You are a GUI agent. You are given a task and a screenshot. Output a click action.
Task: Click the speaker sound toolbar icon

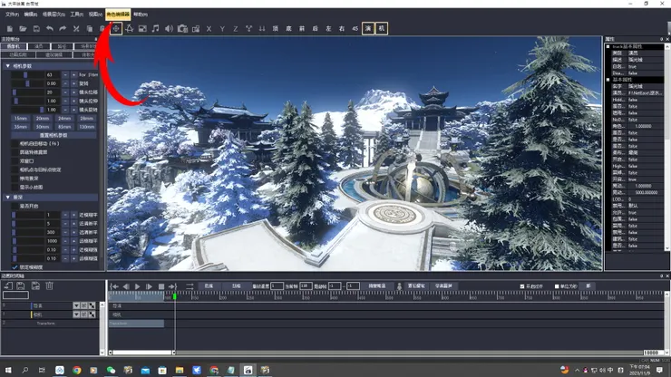[169, 29]
